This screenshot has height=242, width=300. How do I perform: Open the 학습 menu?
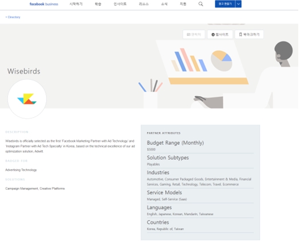tap(98, 4)
